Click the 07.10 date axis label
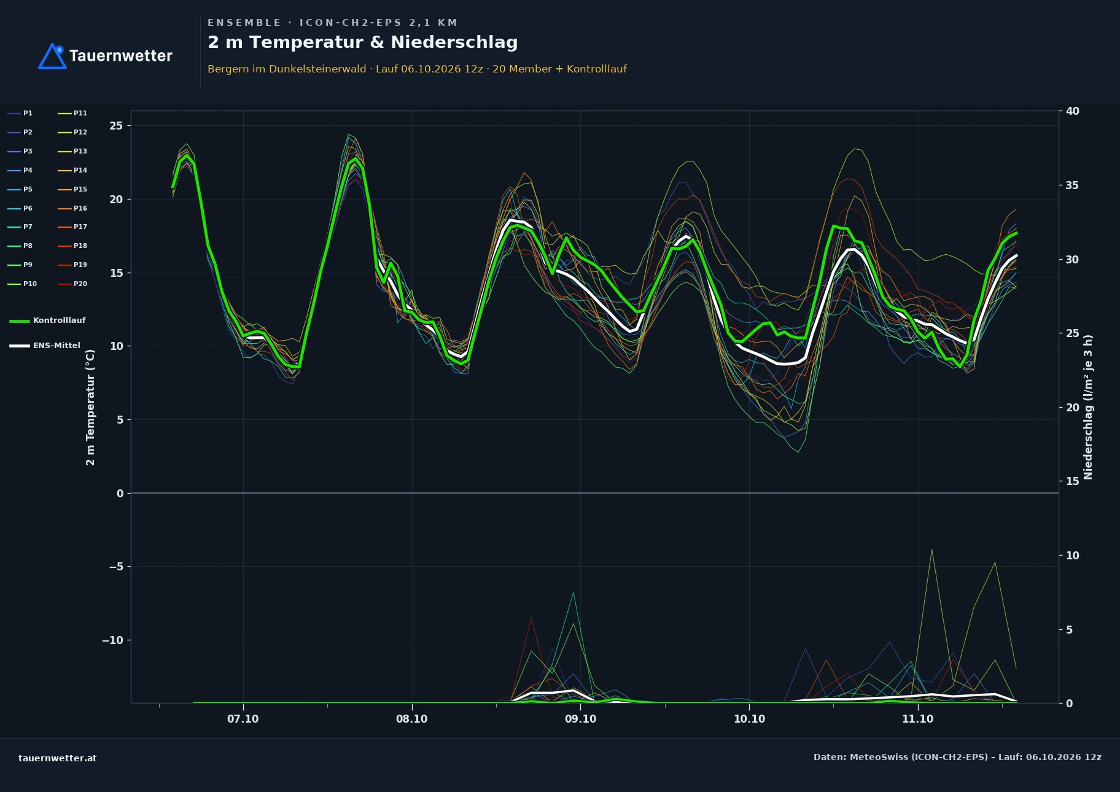1120x792 pixels. (x=243, y=719)
